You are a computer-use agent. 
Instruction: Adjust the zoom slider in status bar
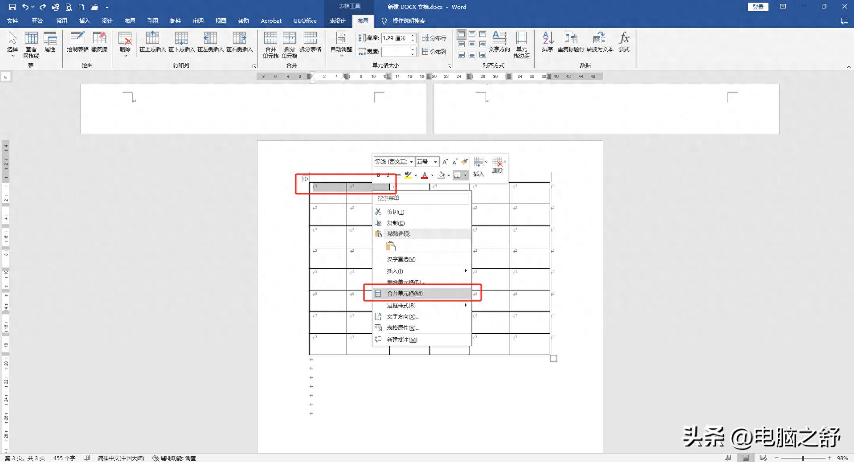(x=802, y=458)
